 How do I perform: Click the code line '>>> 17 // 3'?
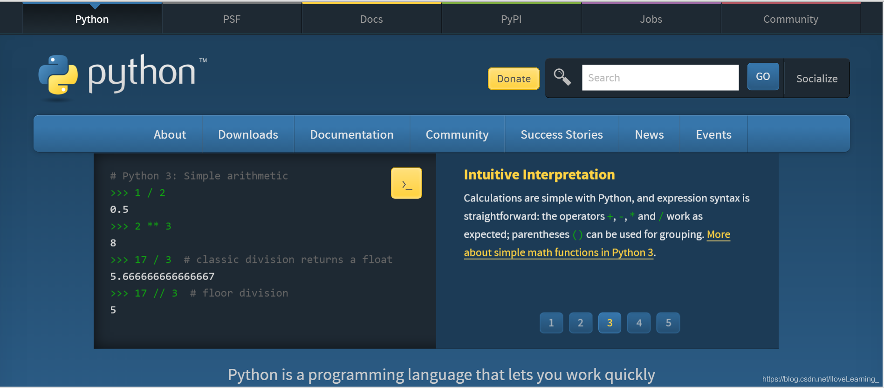(144, 293)
